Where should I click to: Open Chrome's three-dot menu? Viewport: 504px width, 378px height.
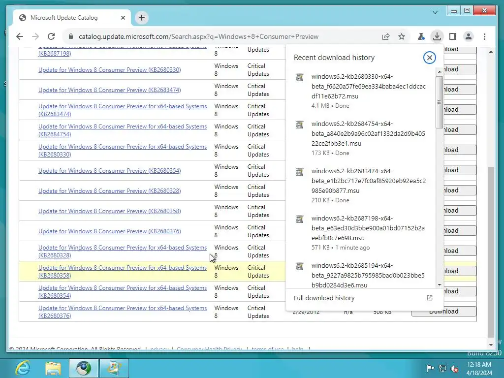click(484, 36)
